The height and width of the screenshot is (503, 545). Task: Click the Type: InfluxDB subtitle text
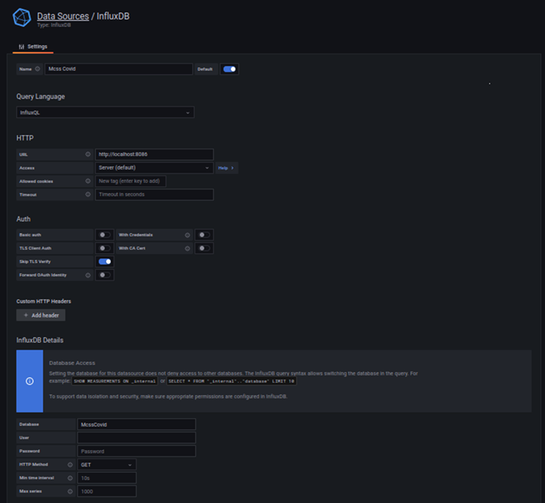[x=54, y=25]
